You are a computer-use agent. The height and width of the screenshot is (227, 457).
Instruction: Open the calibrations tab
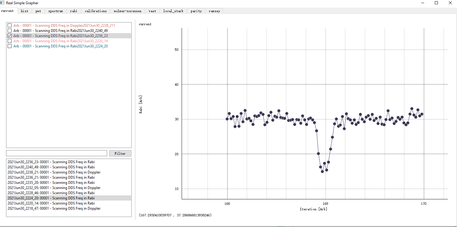(96, 11)
